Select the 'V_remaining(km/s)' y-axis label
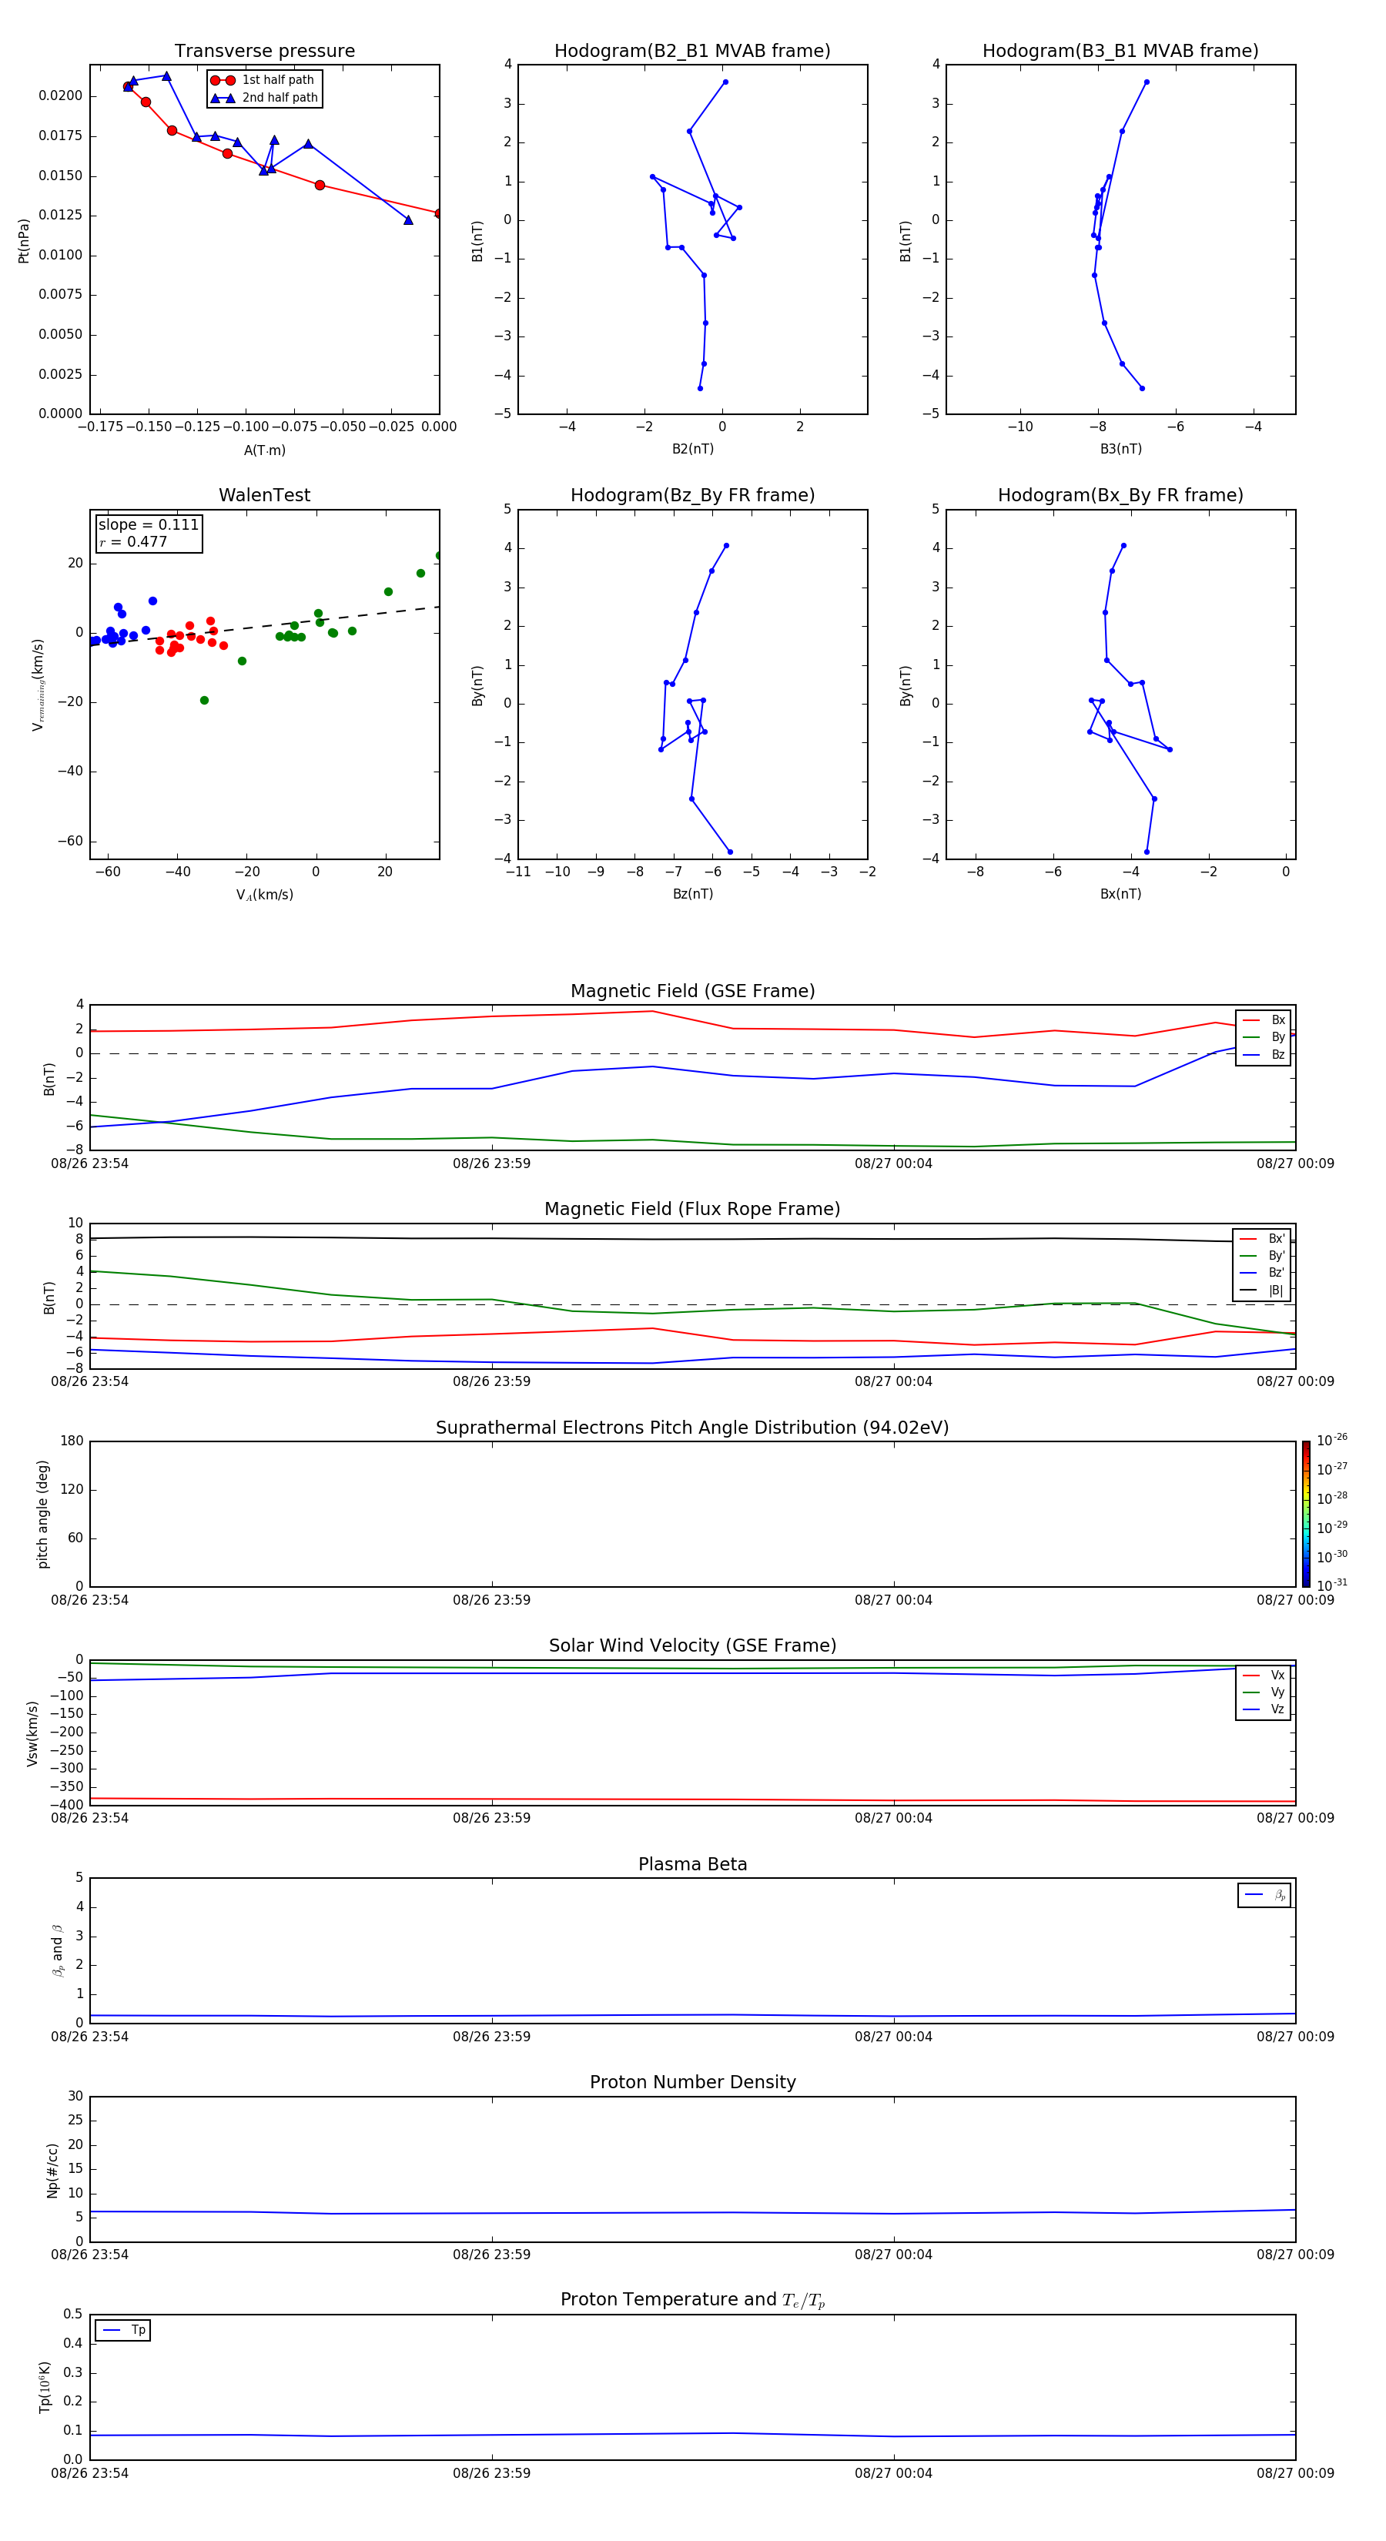 38,685
